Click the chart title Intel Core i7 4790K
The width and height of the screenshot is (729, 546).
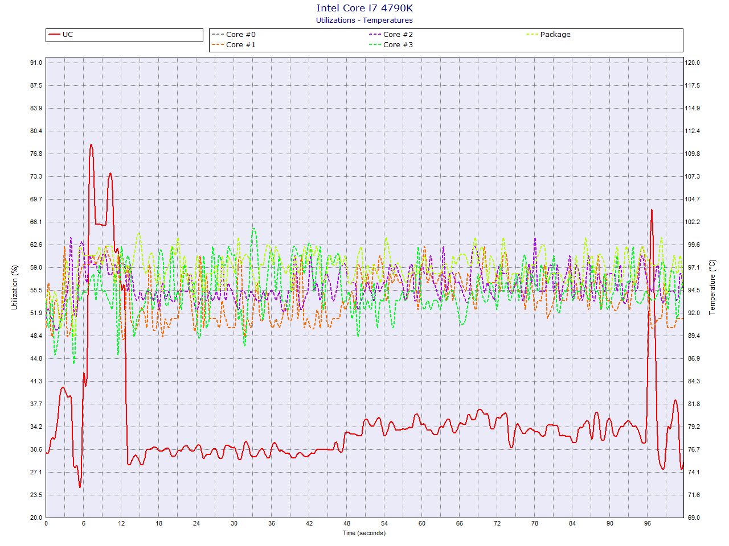pyautogui.click(x=364, y=8)
